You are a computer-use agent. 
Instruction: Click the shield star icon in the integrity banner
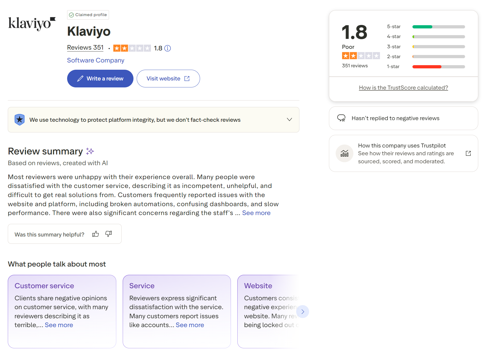coord(19,120)
